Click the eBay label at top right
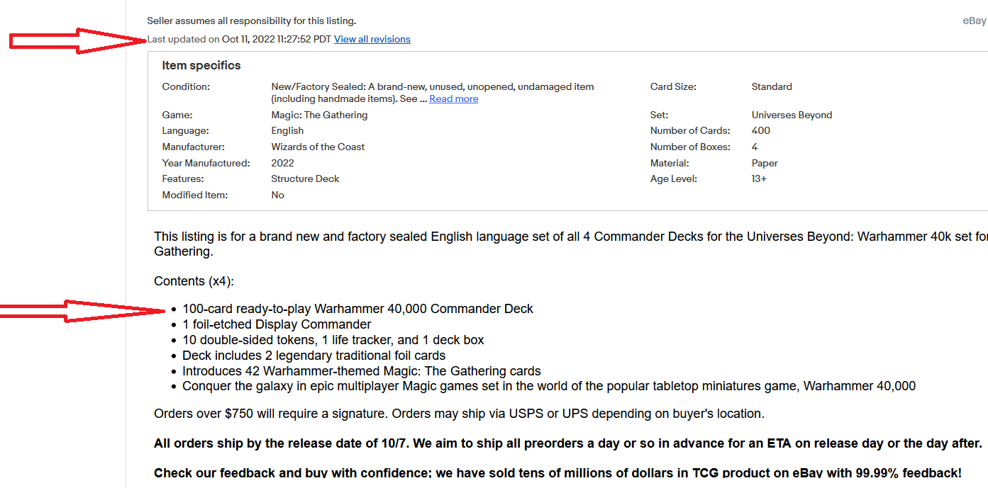 click(974, 21)
